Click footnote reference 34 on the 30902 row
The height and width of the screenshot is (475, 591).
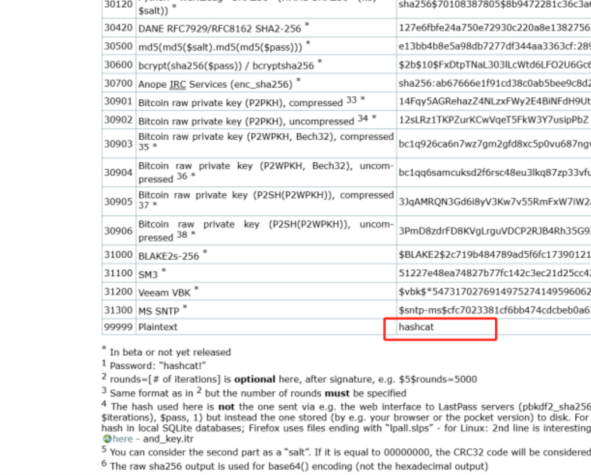tap(363, 118)
